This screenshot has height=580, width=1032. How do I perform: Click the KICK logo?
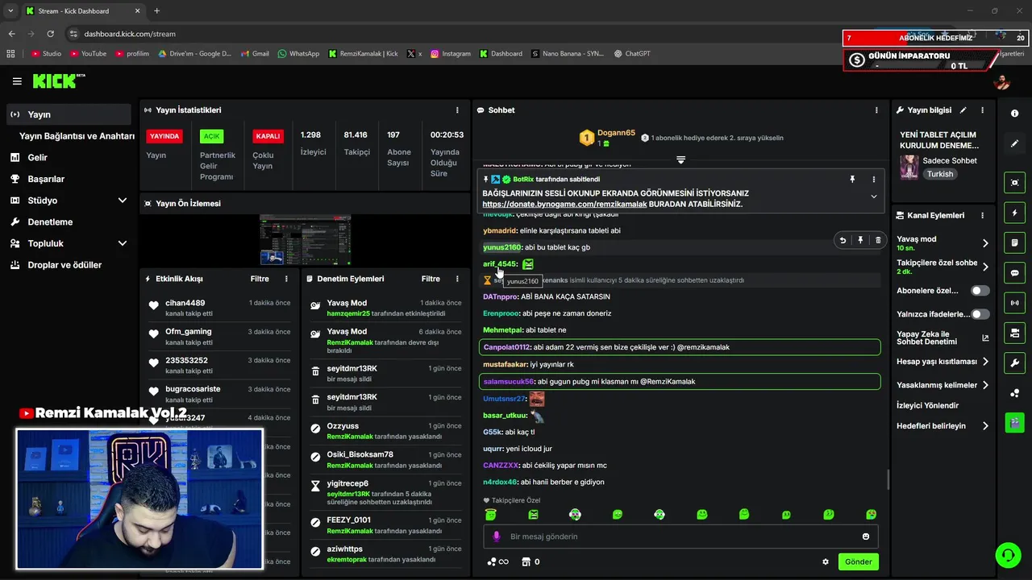(58, 81)
